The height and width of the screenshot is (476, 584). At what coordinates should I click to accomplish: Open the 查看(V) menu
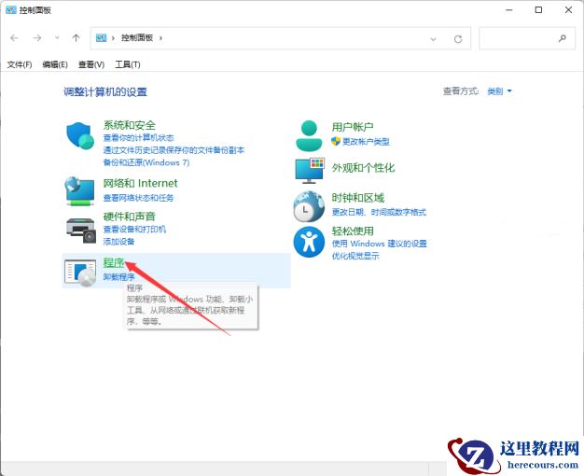point(91,64)
